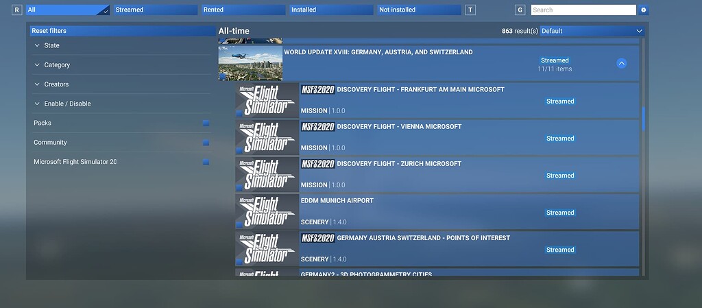702x308 pixels.
Task: Click MSFS2020 badge on Vienna discovery flight
Action: click(x=318, y=127)
